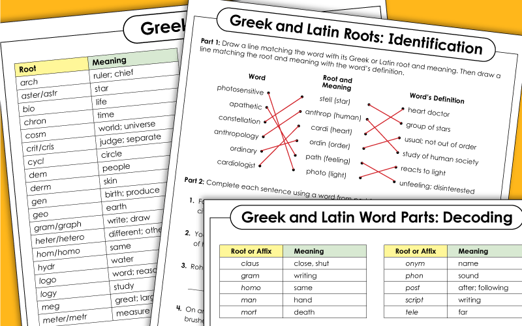Select the word 'apathetic'
Image resolution: width=522 pixels, height=326 pixels.
[245, 105]
